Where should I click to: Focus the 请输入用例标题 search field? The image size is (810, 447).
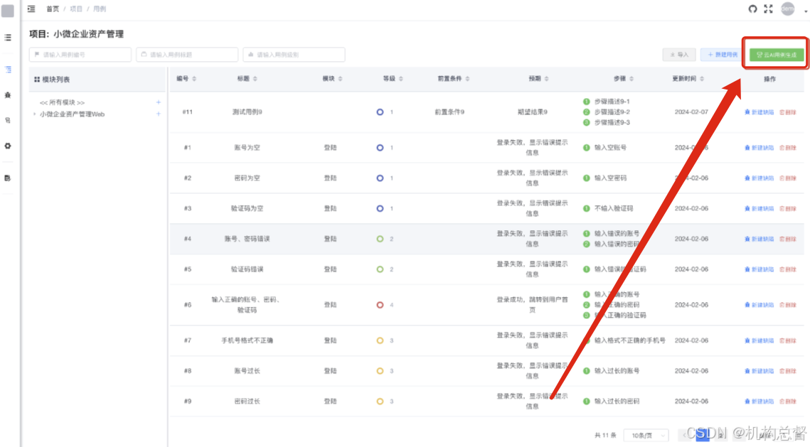pyautogui.click(x=187, y=54)
